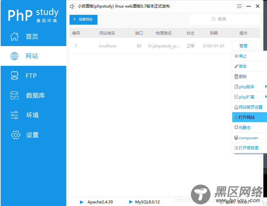
Task: Switch to the FTP section
Action: coord(33,76)
